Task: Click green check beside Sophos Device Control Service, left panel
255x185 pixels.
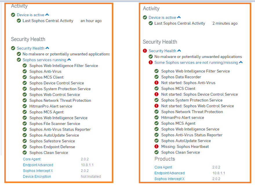Action: click(x=25, y=83)
